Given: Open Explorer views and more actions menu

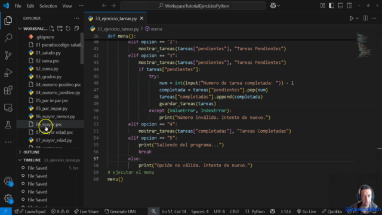Looking at the screenshot, I should (x=76, y=19).
